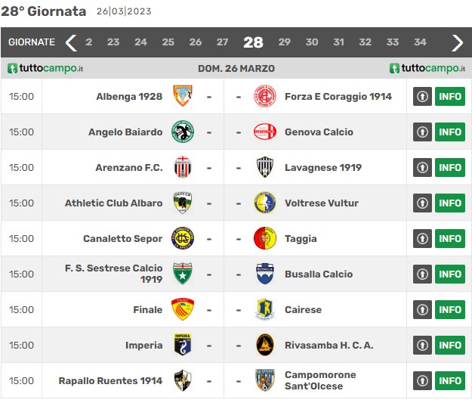Click the arrow icon for Finale vs Cairese

(422, 309)
